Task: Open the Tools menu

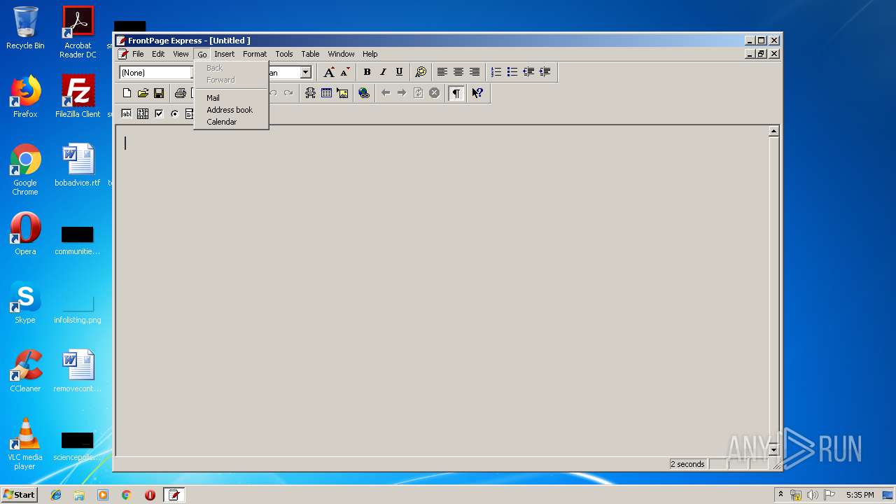Action: [x=284, y=54]
